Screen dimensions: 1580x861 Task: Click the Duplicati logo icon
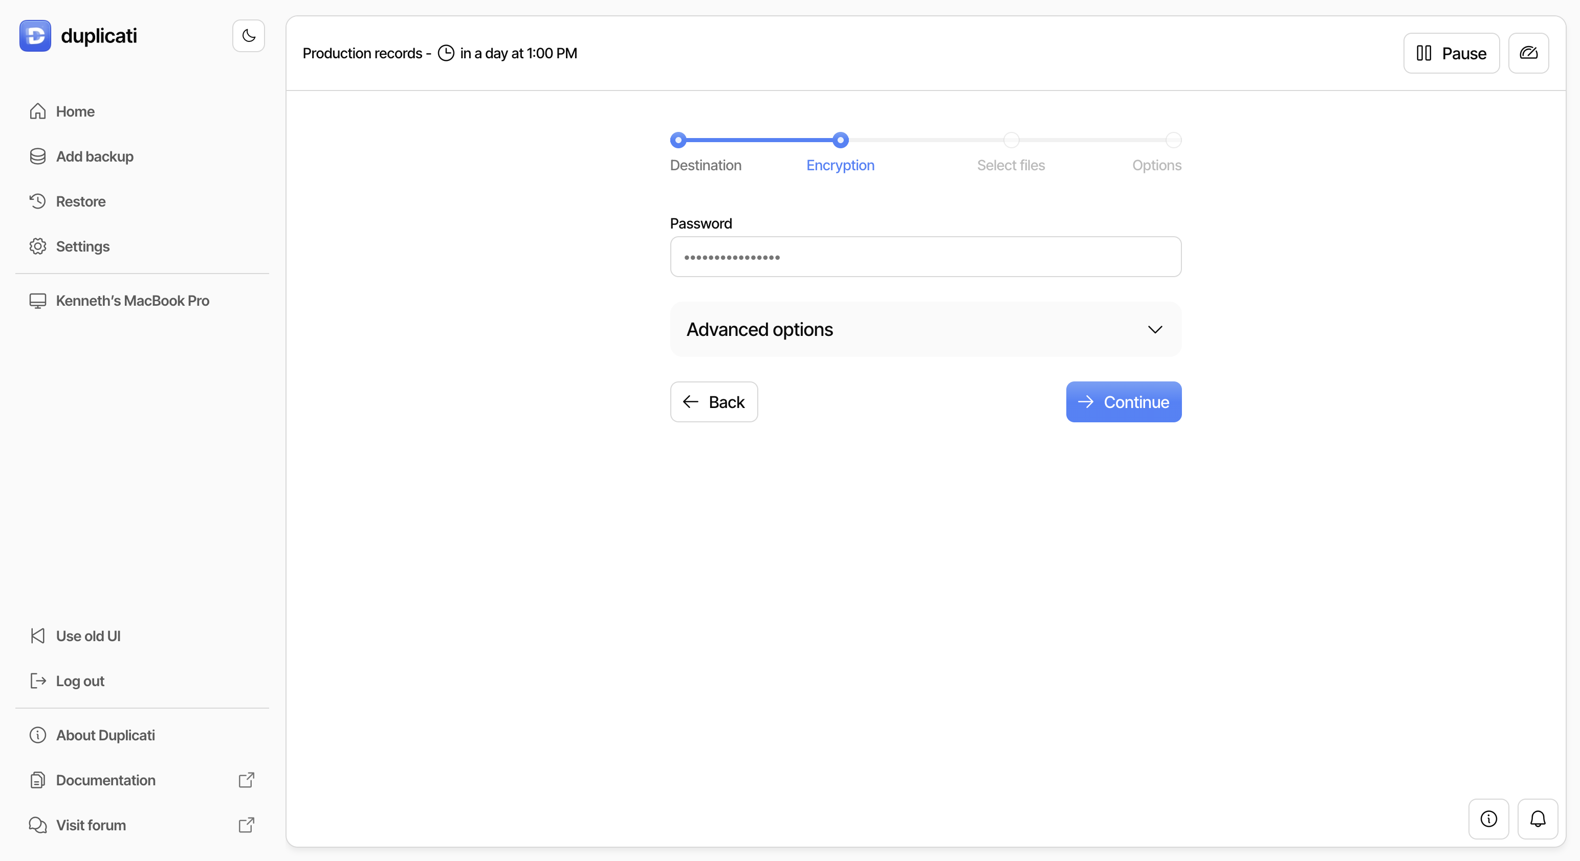(x=35, y=36)
